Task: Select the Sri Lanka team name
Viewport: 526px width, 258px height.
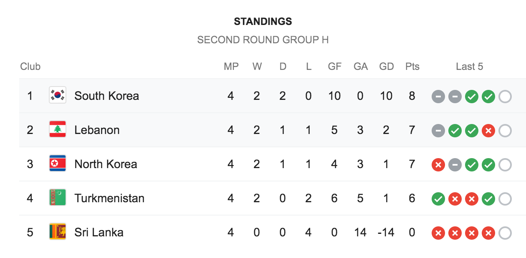Action: click(99, 232)
